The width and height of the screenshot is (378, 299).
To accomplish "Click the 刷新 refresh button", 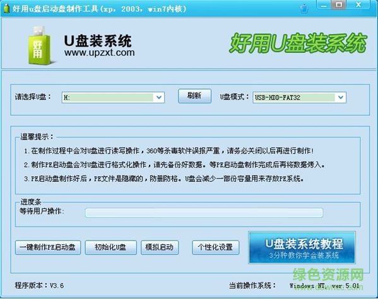I will (x=194, y=96).
